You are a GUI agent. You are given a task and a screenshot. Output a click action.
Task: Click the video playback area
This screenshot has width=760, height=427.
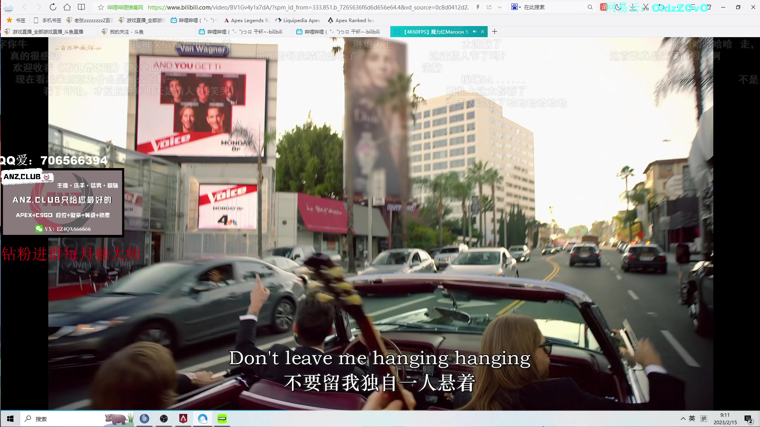click(380, 223)
